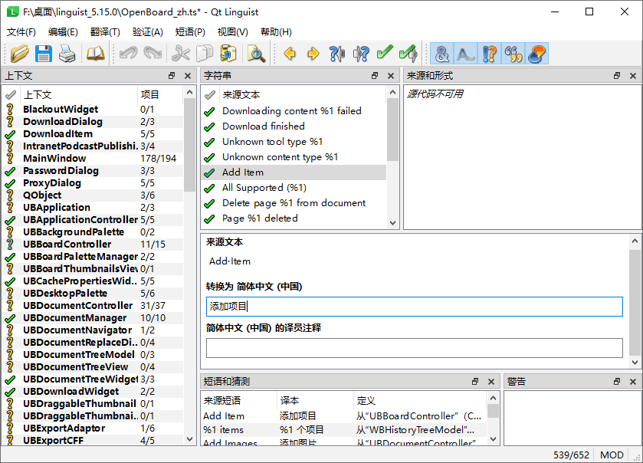Select 'Delete page %1 from document' string
Viewport: 643px width, 463px height.
(x=294, y=203)
